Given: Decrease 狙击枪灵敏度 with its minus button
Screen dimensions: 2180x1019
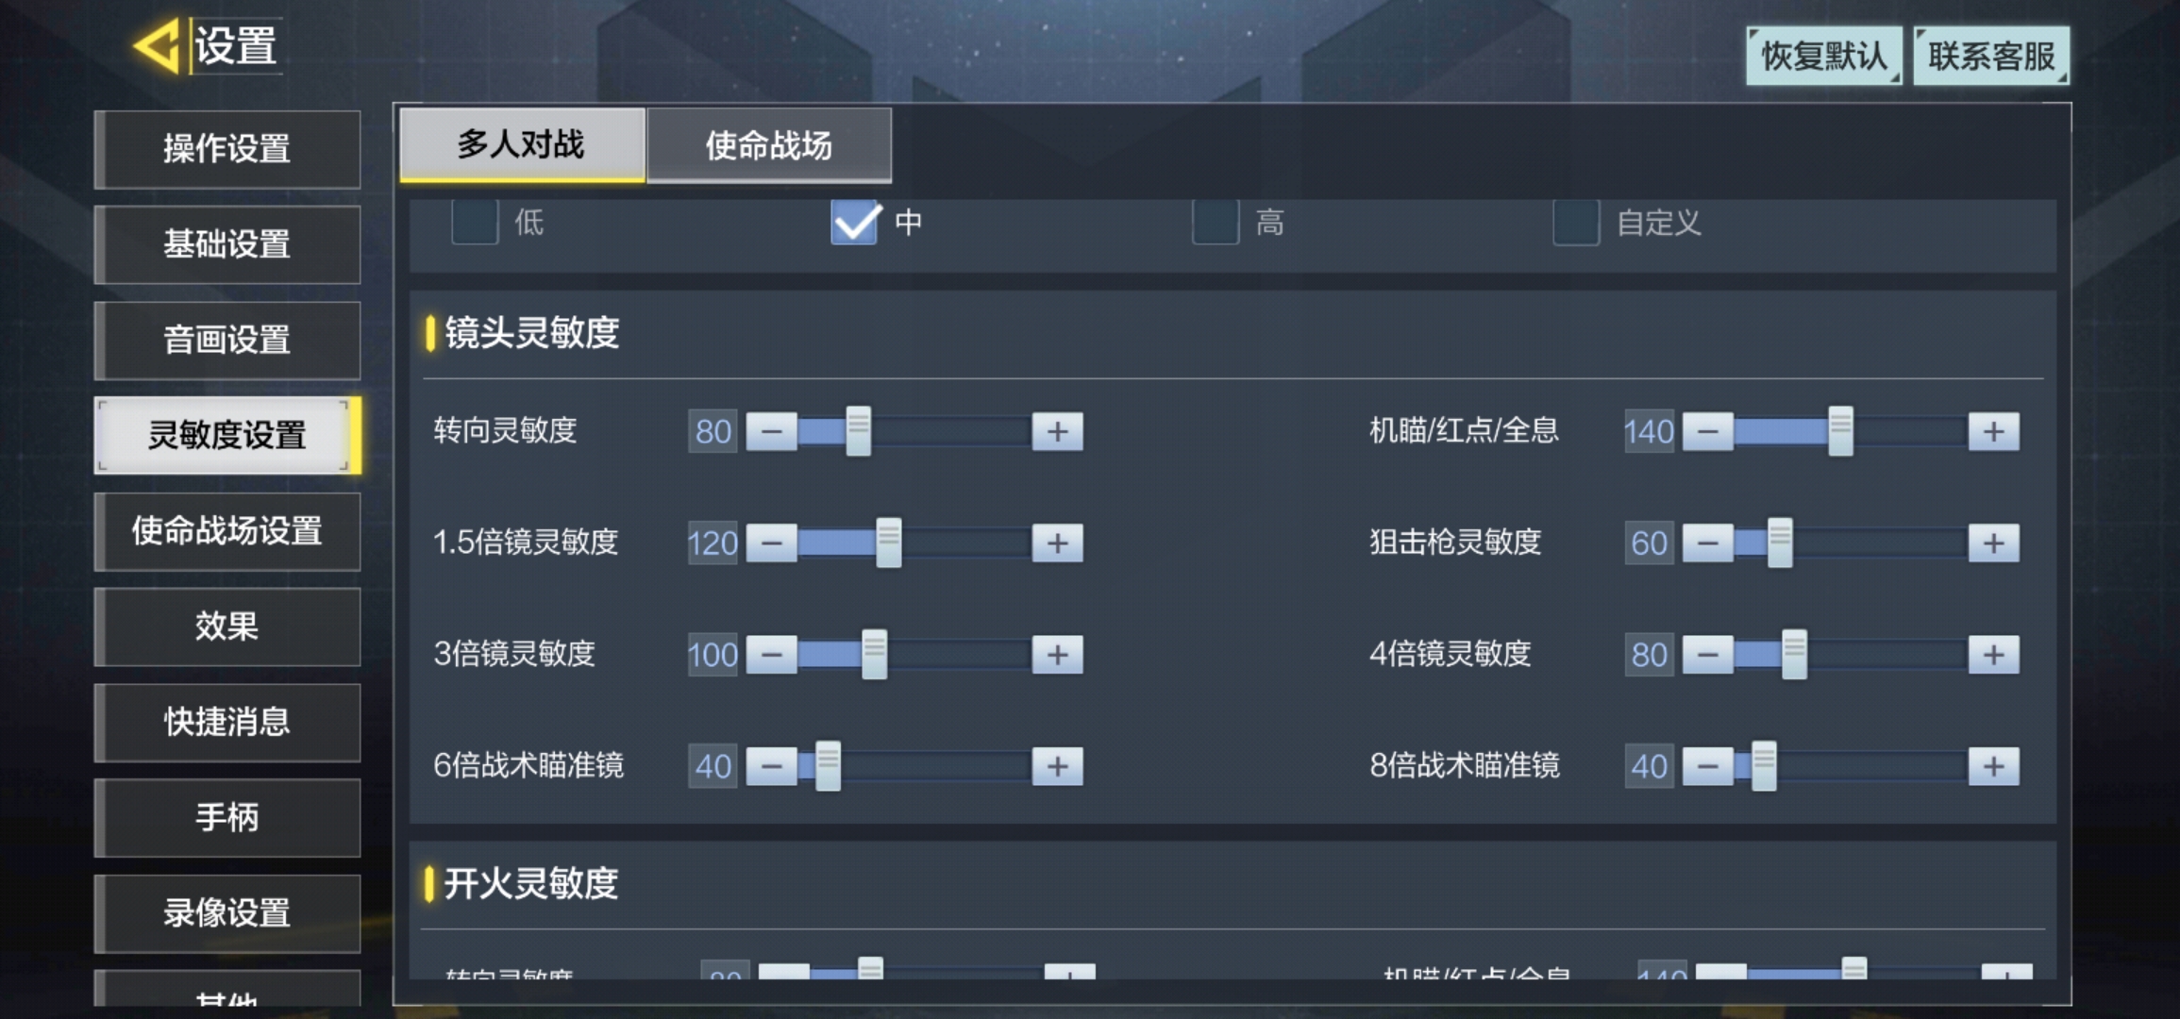Looking at the screenshot, I should [x=1708, y=543].
